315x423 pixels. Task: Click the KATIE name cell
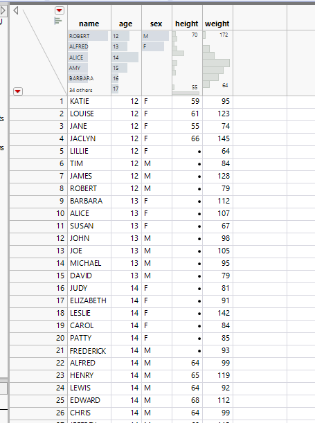point(89,101)
